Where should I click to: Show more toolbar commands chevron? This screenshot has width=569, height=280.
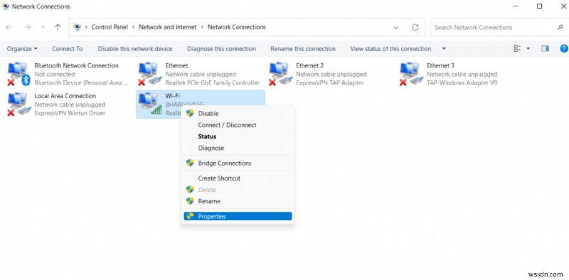tap(444, 48)
